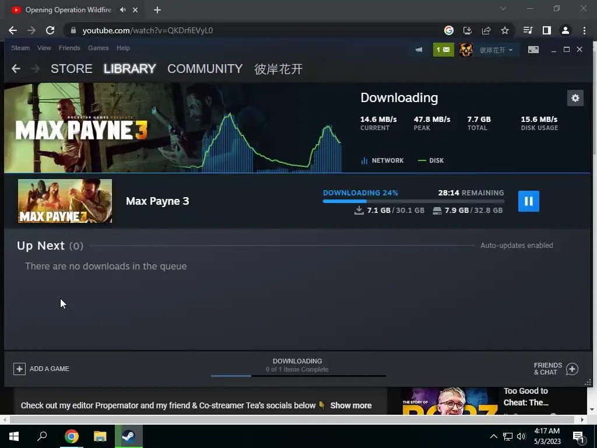
Task: Click the Steam profile avatar
Action: pos(466,50)
